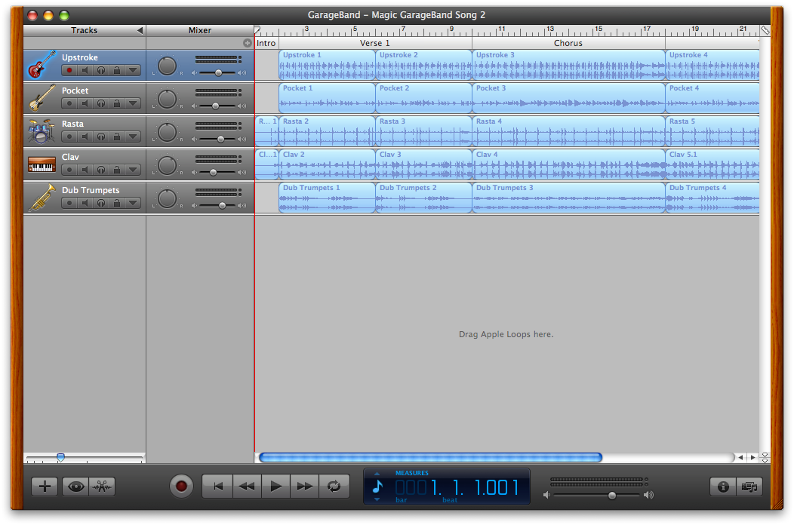The image size is (794, 525).
Task: Select the Dub Trumpets 3 region
Action: click(568, 198)
